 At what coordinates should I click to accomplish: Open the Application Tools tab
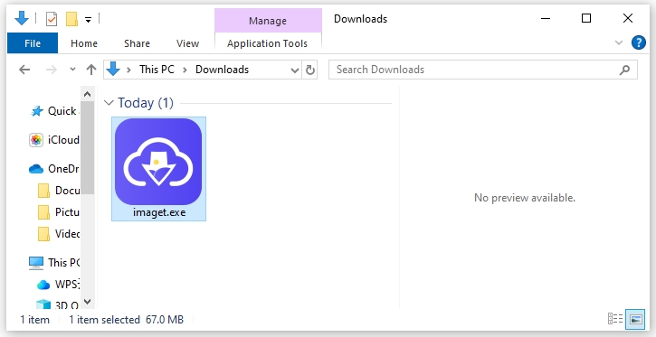(267, 43)
